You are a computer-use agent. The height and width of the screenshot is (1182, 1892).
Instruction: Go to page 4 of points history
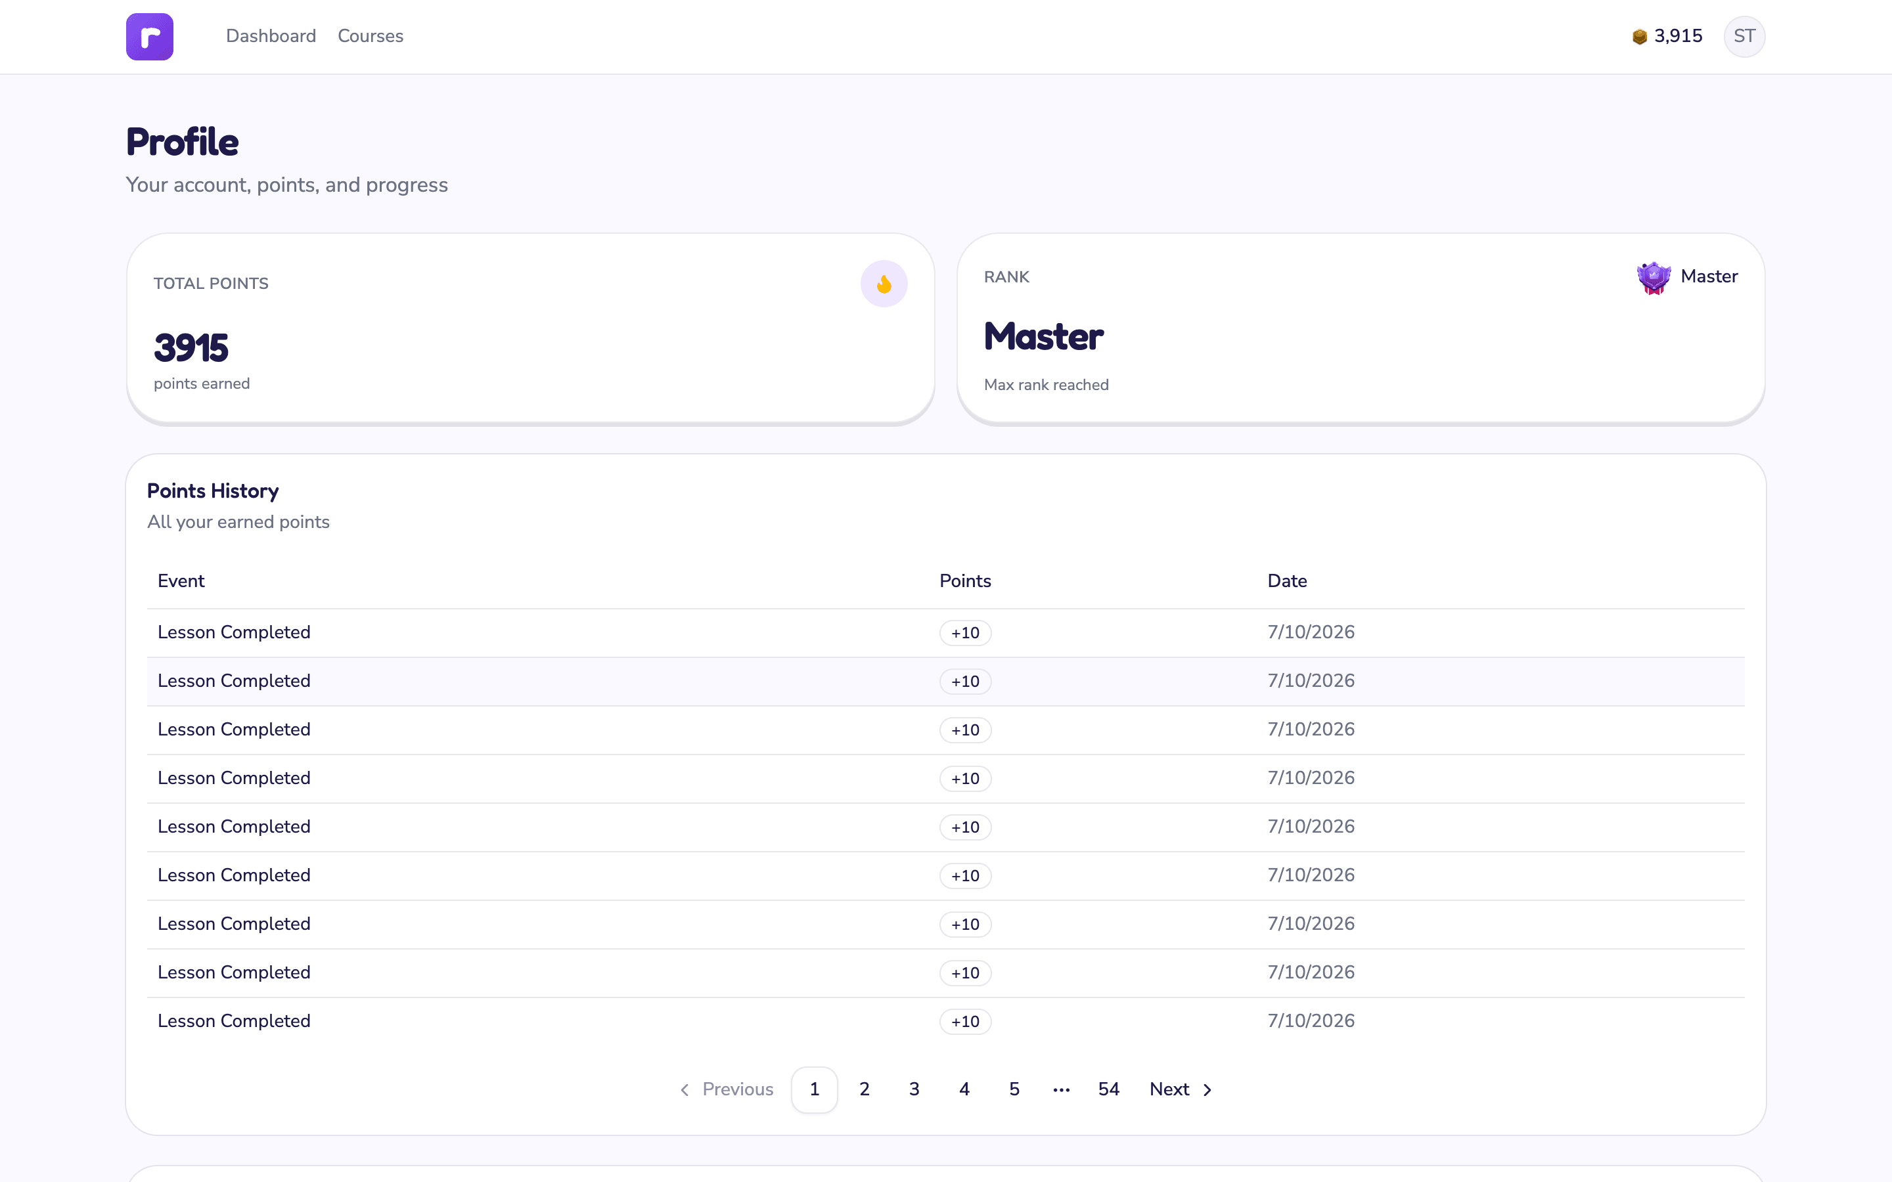pos(964,1089)
